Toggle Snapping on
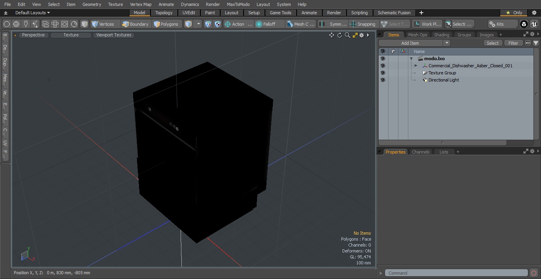 363,24
